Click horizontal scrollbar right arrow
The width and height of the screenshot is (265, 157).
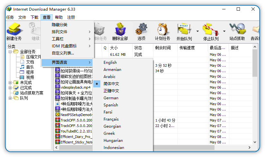[250, 148]
